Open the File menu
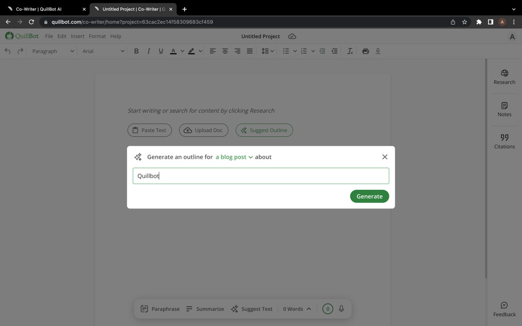This screenshot has height=326, width=522. pos(49,36)
